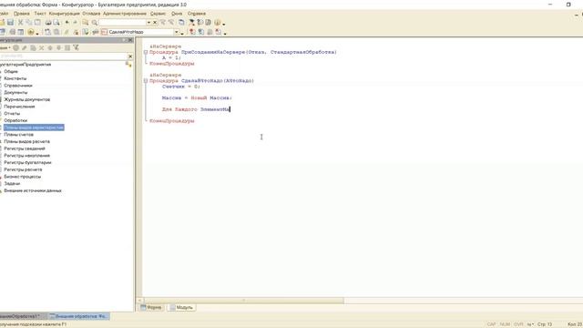583x328 pixels.
Task: Click the Save diskette icon in toolbar
Action: click(10, 23)
